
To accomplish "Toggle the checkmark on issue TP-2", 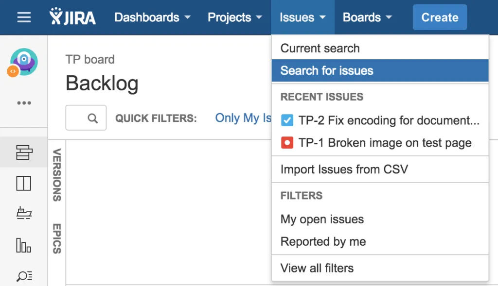I will pyautogui.click(x=286, y=120).
